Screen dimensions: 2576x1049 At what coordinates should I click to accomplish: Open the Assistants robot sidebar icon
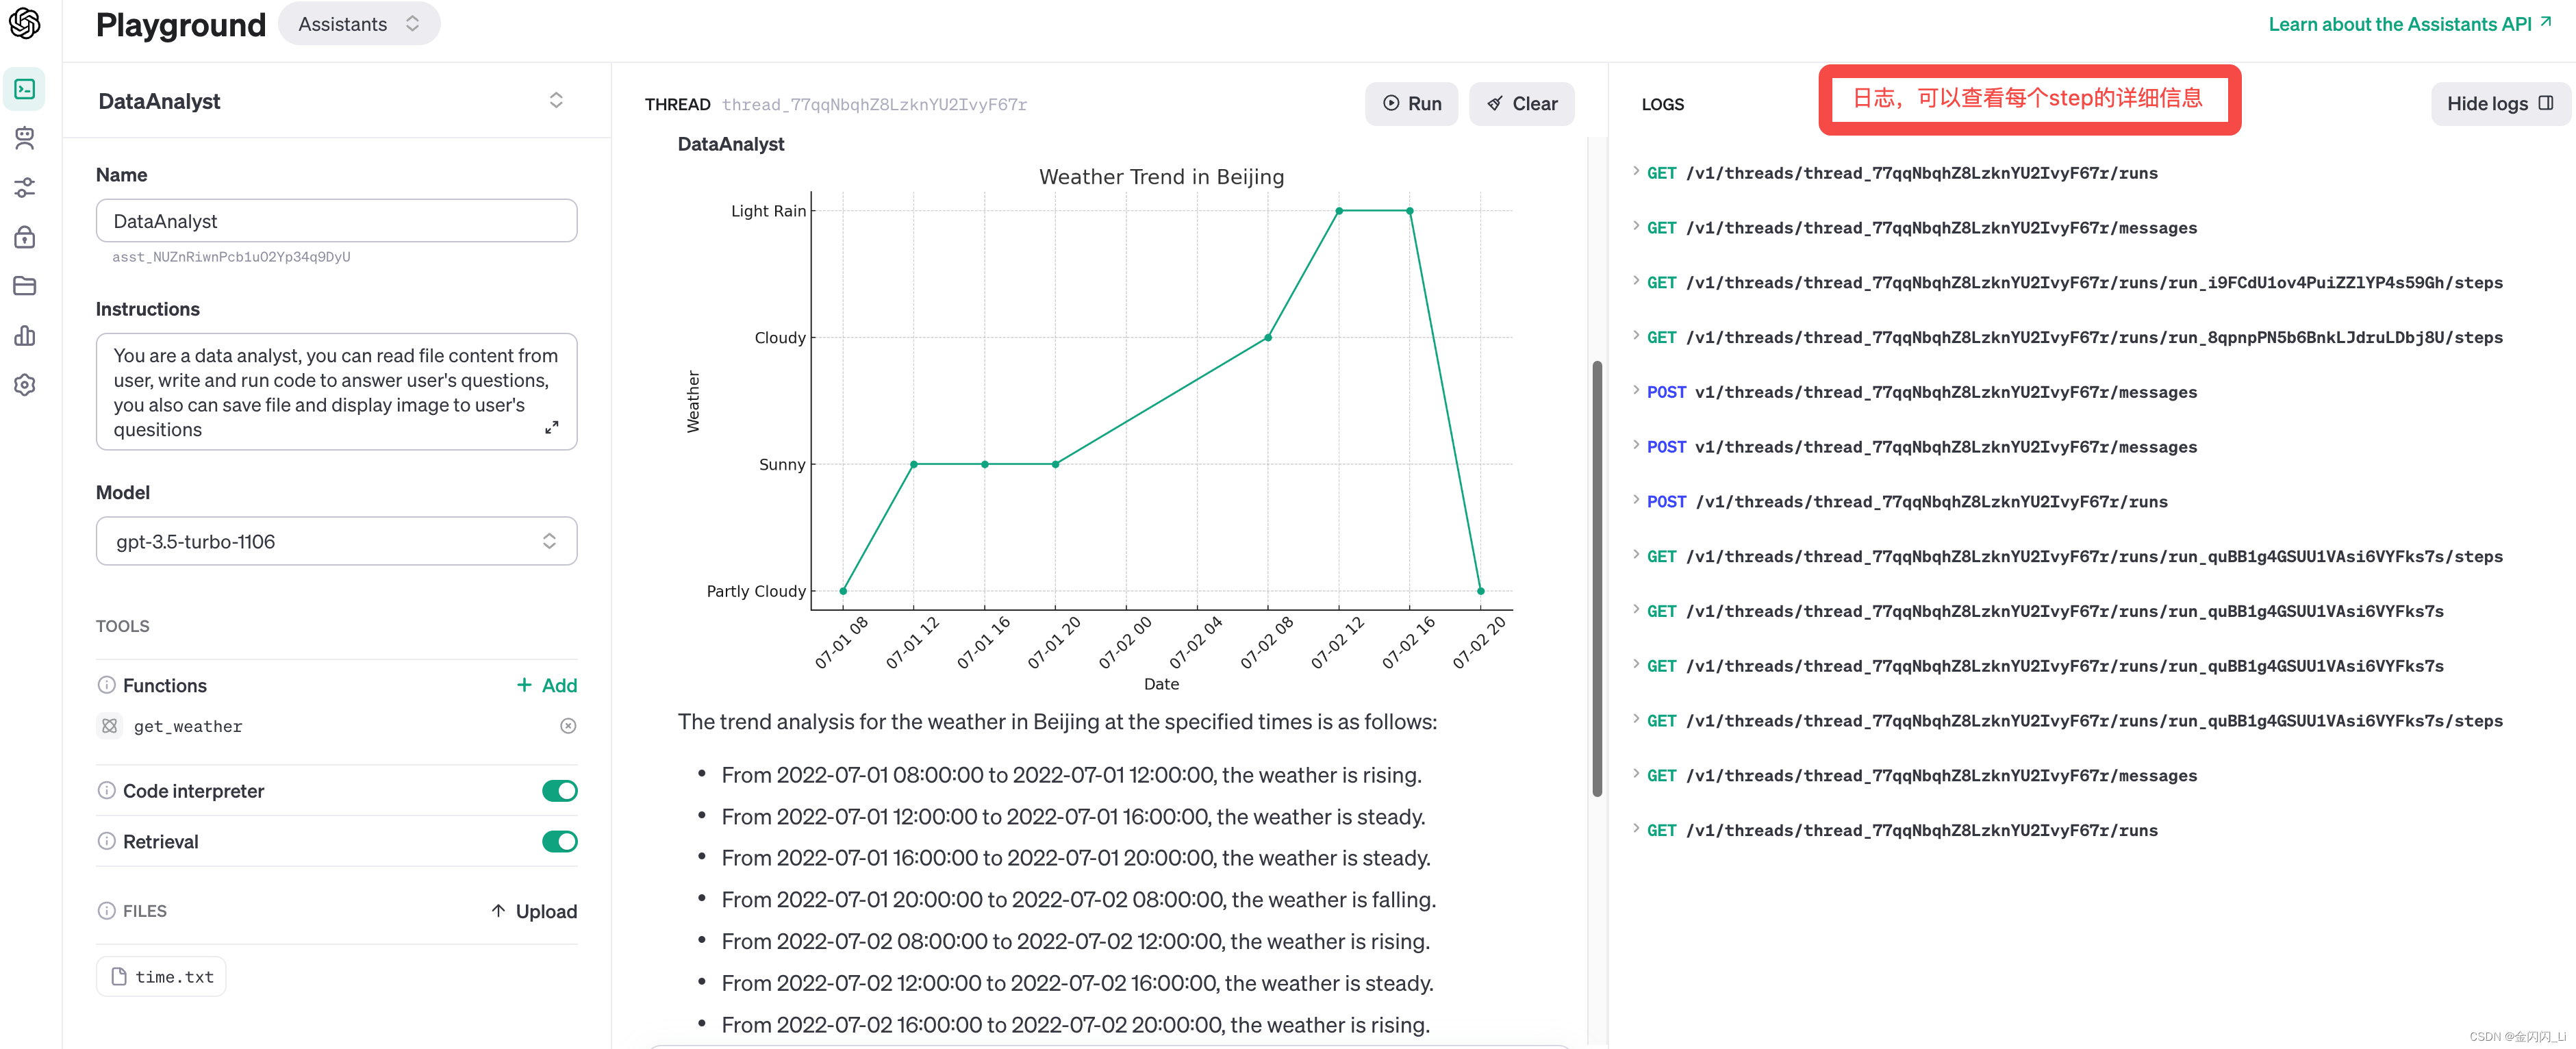pyautogui.click(x=25, y=138)
